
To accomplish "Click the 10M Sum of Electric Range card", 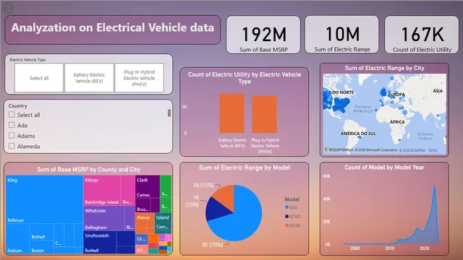I will (341, 35).
